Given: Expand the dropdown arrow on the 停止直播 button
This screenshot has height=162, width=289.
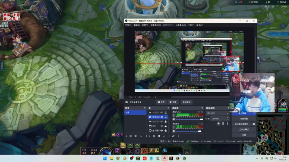Looking at the screenshot, I should coord(254,113).
